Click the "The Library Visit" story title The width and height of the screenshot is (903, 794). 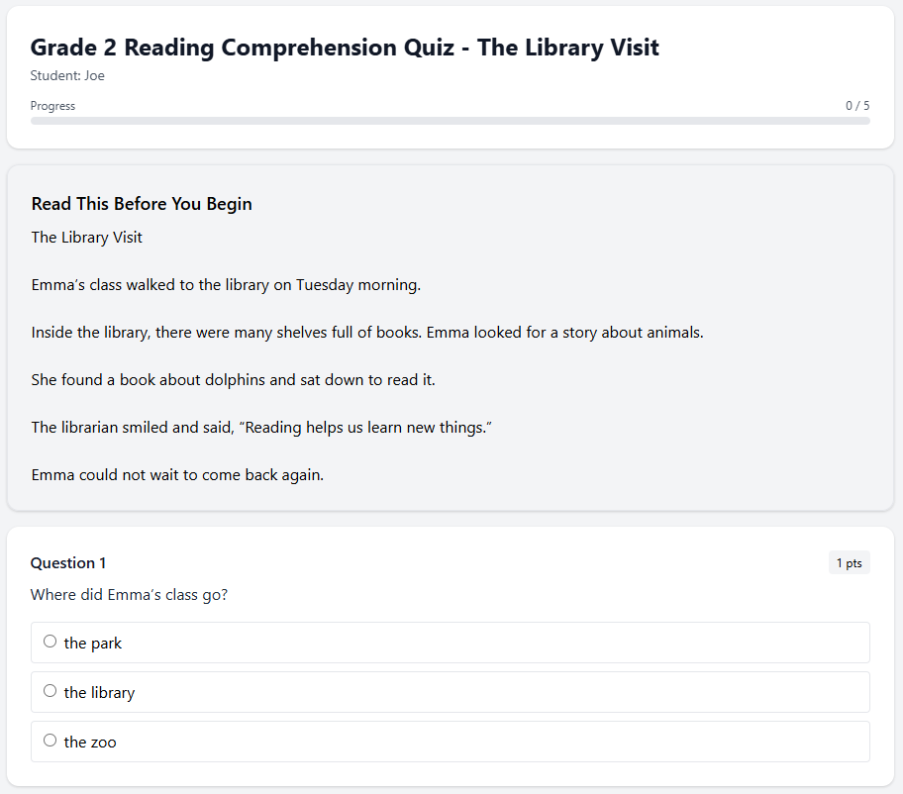[86, 237]
